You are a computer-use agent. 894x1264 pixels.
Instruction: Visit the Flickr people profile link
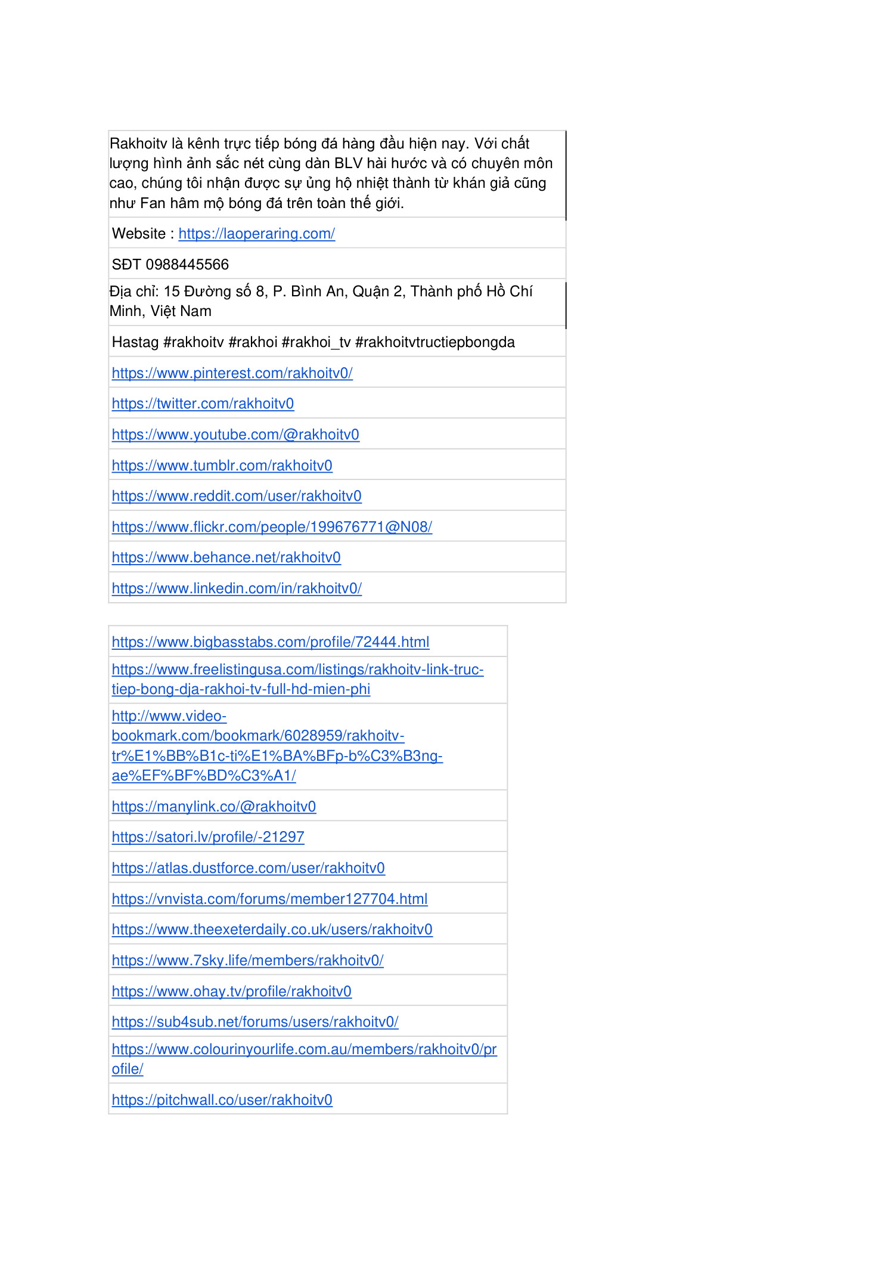272,527
